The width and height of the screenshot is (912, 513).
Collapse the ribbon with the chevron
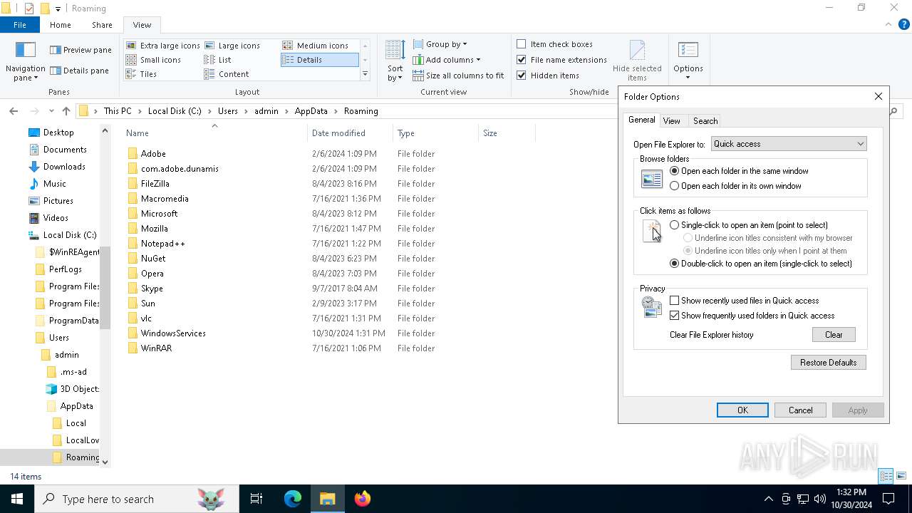[x=887, y=25]
